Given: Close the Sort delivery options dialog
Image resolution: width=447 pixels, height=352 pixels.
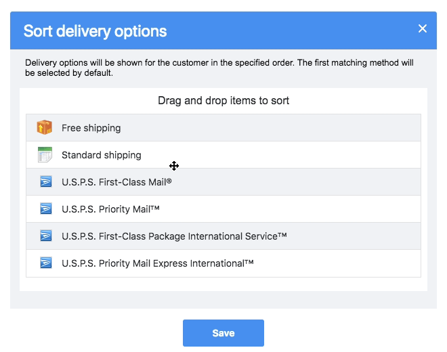Looking at the screenshot, I should tap(423, 28).
